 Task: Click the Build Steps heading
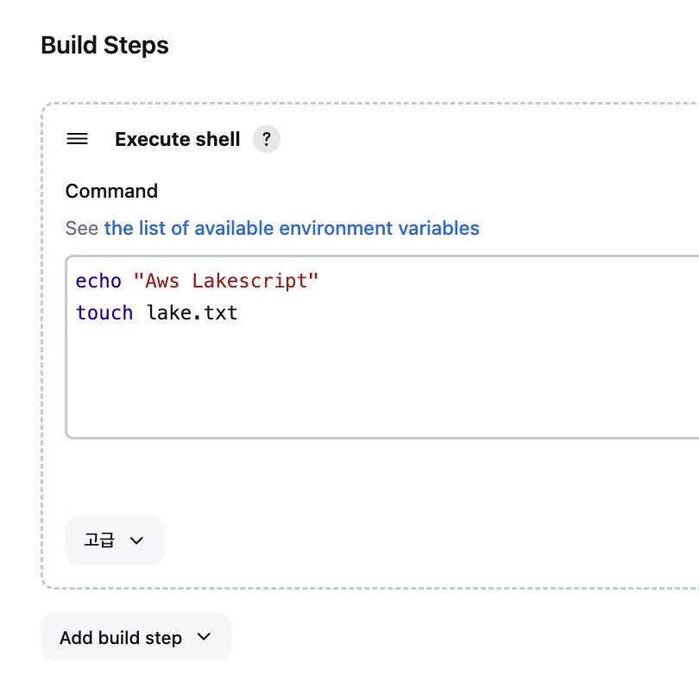click(x=104, y=46)
